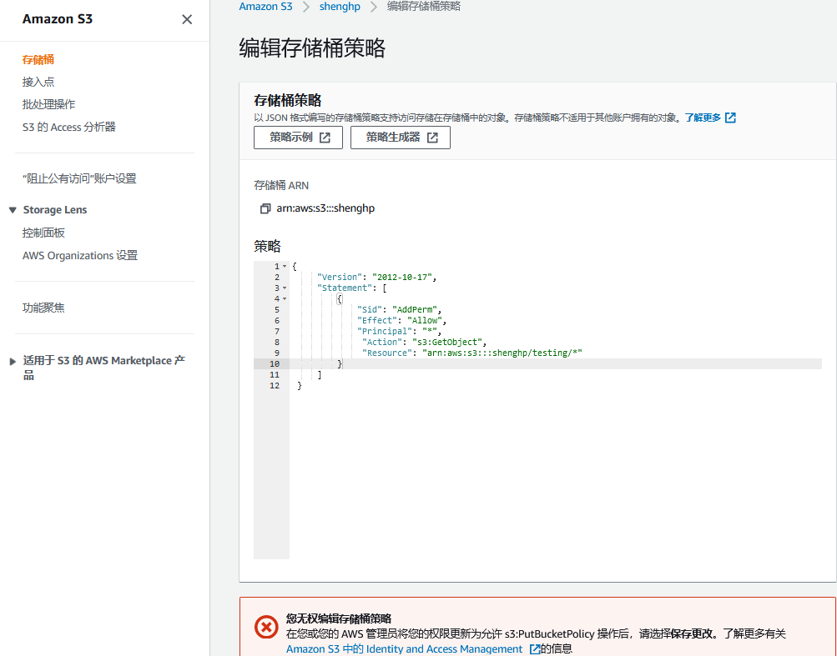Navigate to shenghp via the breadcrumb
This screenshot has width=837, height=656.
(x=339, y=7)
